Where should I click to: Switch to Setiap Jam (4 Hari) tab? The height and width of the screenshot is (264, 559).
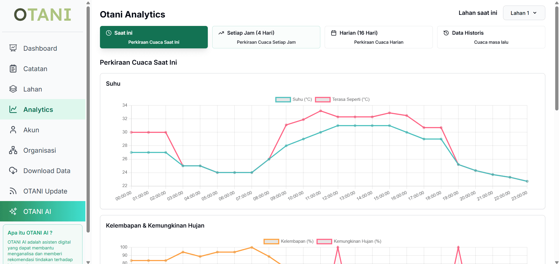[x=266, y=37]
